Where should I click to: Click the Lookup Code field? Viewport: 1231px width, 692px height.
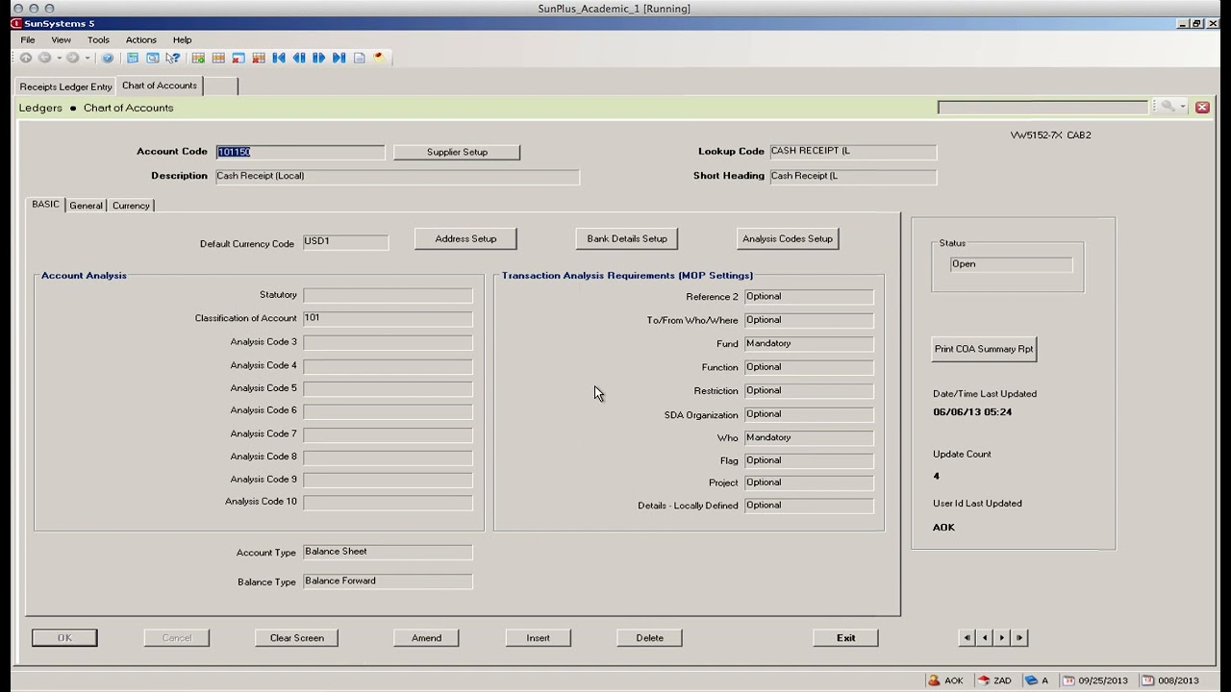[x=853, y=151]
